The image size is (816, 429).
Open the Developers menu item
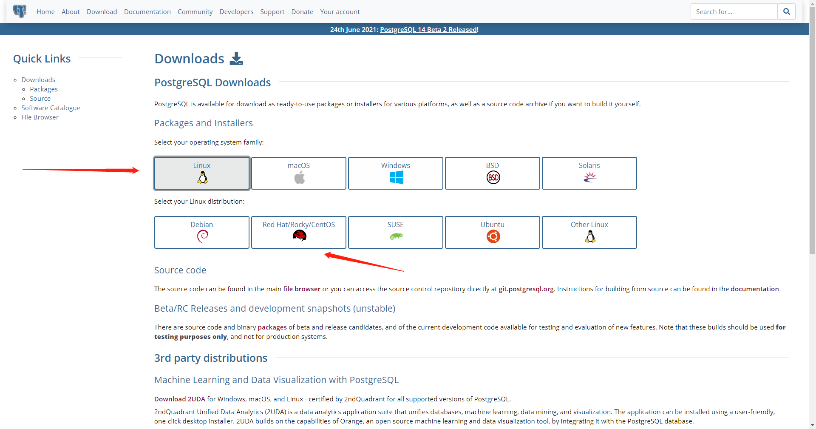pos(236,12)
